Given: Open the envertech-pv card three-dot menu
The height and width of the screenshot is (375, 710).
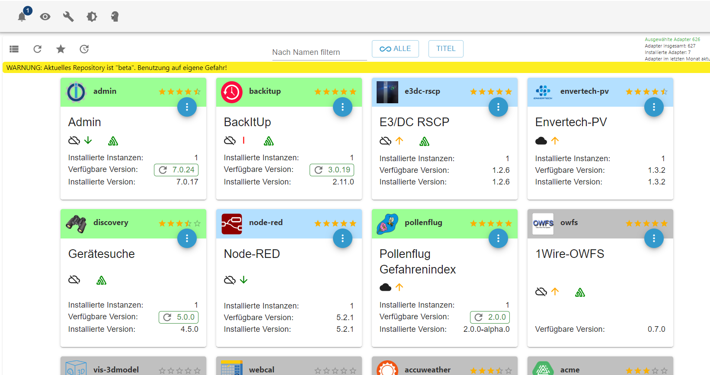Looking at the screenshot, I should pyautogui.click(x=654, y=107).
